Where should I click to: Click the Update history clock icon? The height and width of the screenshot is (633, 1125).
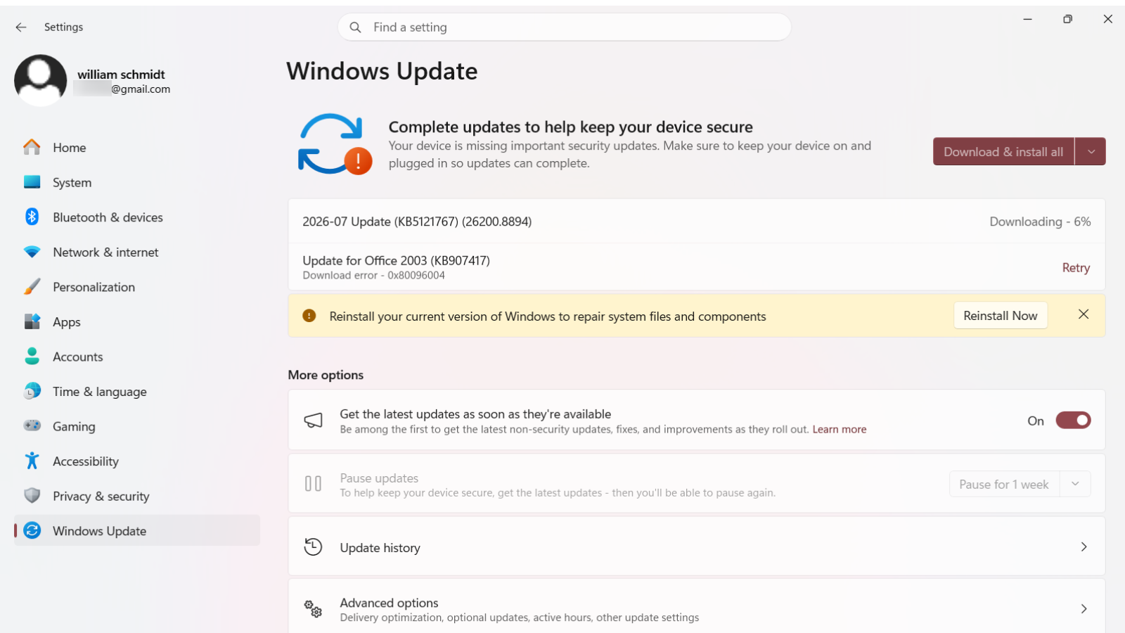pyautogui.click(x=313, y=546)
